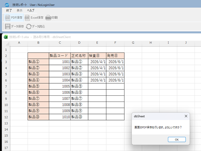Click the 2026/6/1 date in row 6
The height and width of the screenshot is (151, 201).
pyautogui.click(x=115, y=80)
